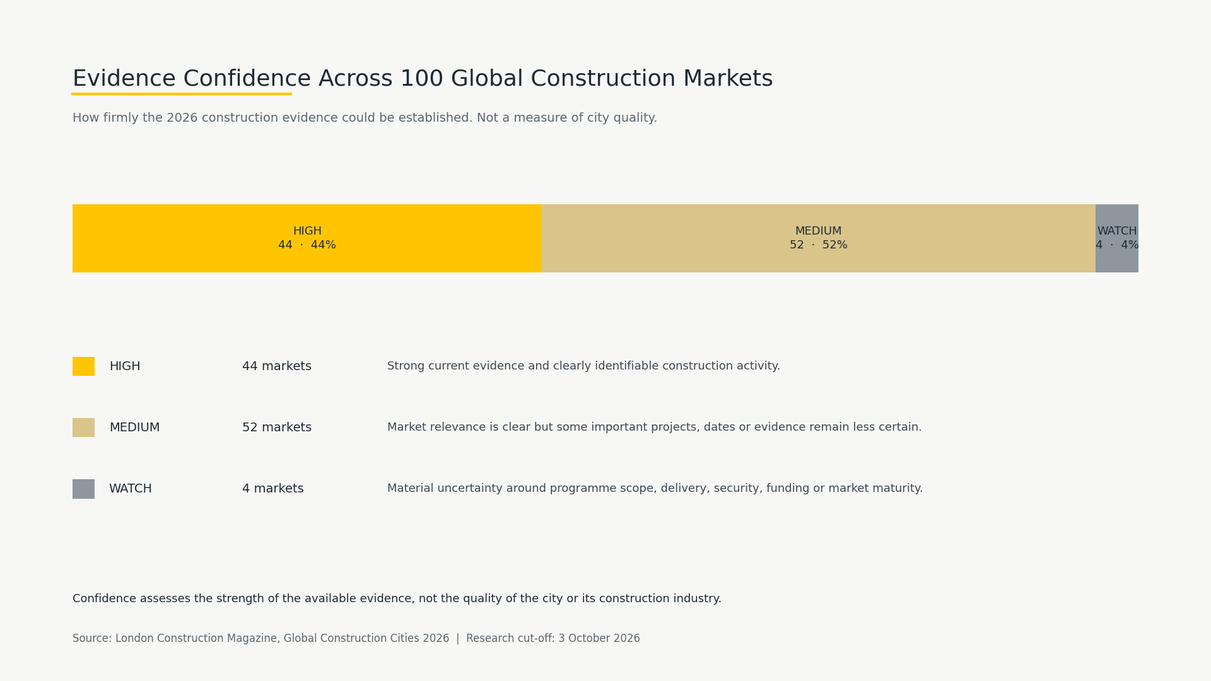Select the yellow HIGH legend swatch
The width and height of the screenshot is (1211, 681).
tap(83, 366)
